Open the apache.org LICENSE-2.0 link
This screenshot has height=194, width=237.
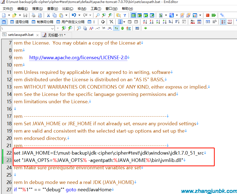pos(78,58)
